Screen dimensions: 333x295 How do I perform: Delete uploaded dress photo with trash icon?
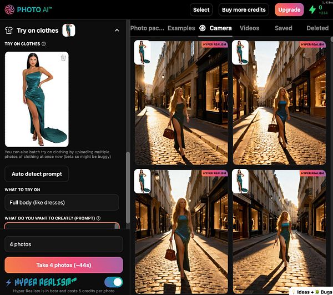click(x=63, y=58)
